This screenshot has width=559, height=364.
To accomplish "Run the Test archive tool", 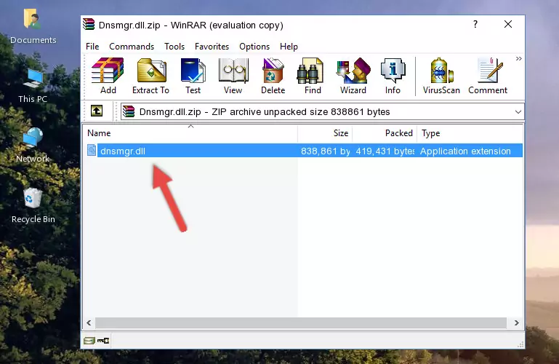I will (x=193, y=76).
